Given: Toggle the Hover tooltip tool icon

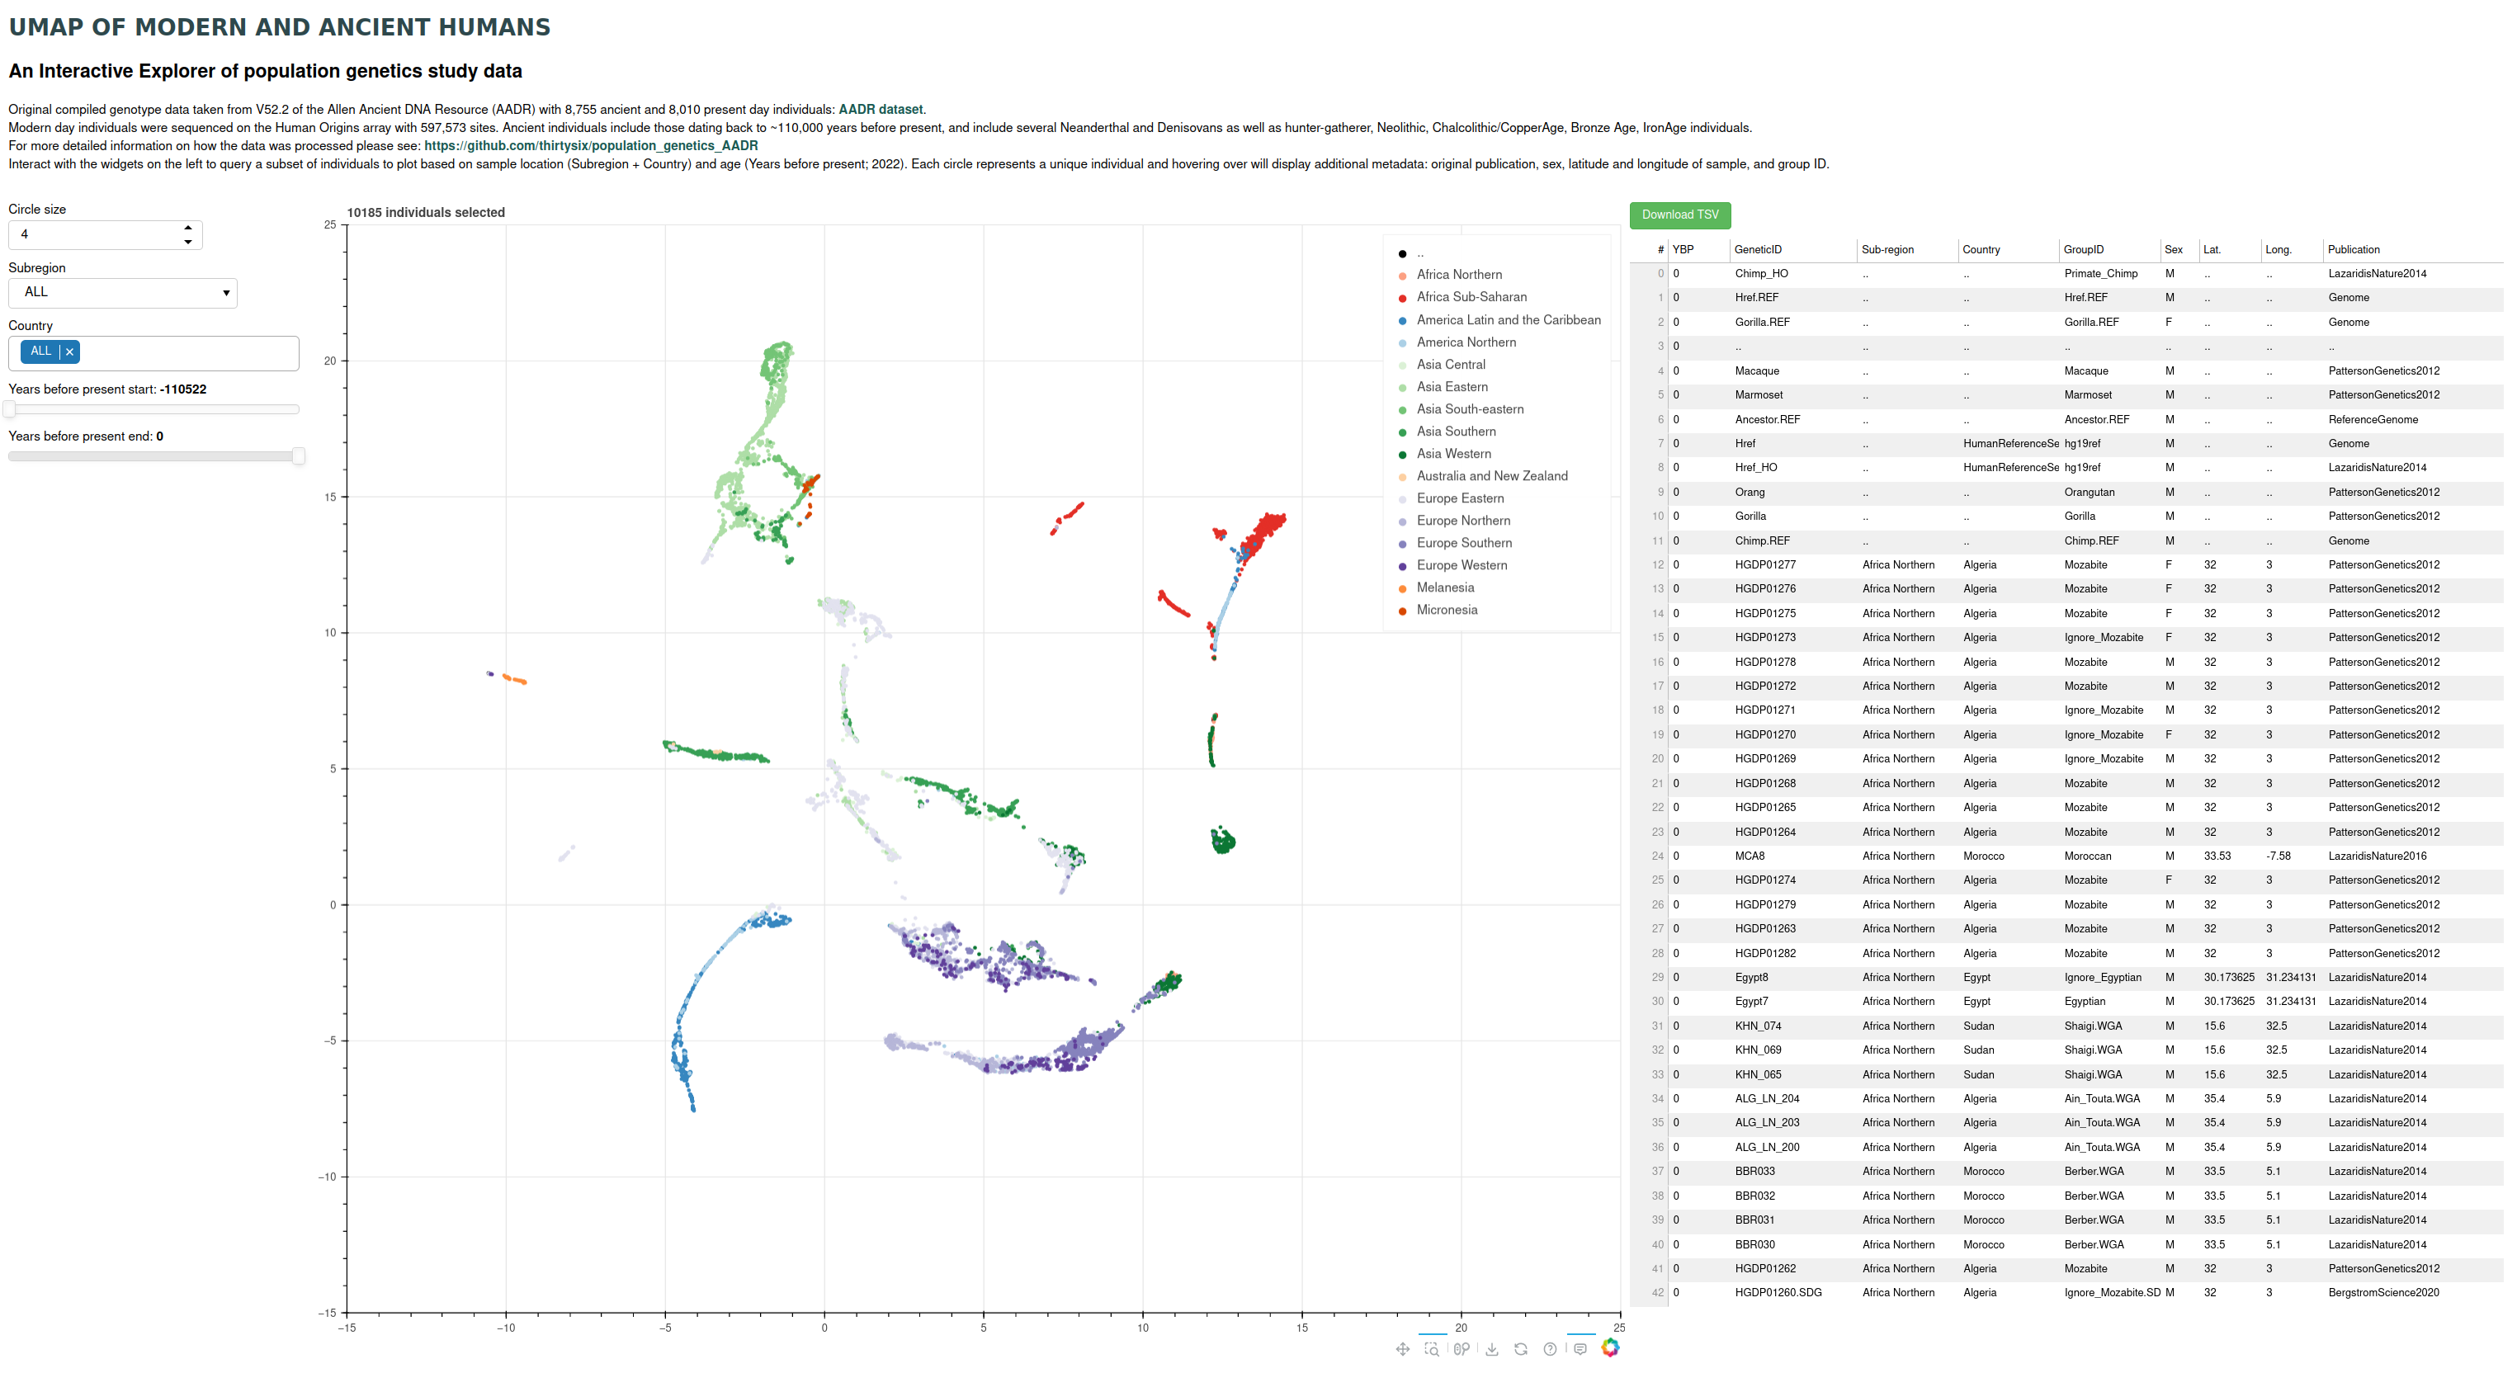Looking at the screenshot, I should [x=1580, y=1348].
